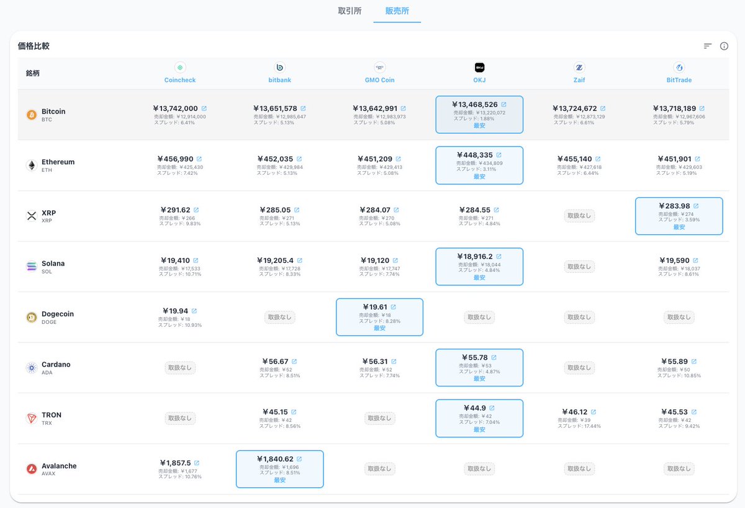Click the Zaif logo icon
Screen dimensions: 745x508
(579, 67)
